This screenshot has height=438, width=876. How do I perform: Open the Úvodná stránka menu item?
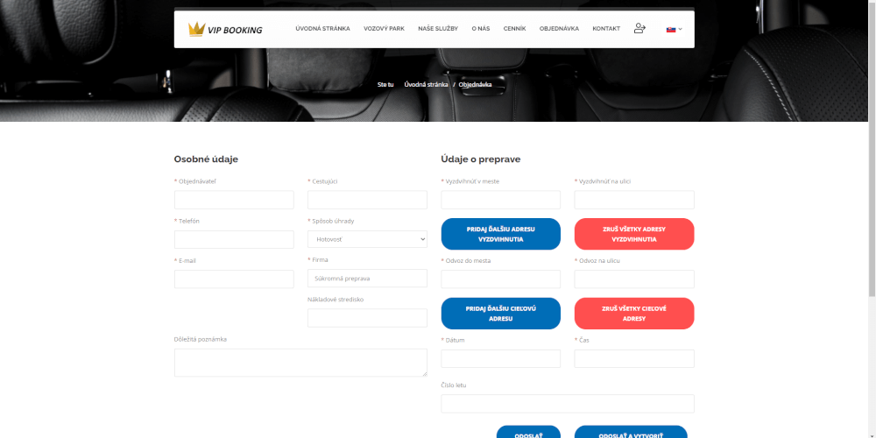[x=322, y=29]
